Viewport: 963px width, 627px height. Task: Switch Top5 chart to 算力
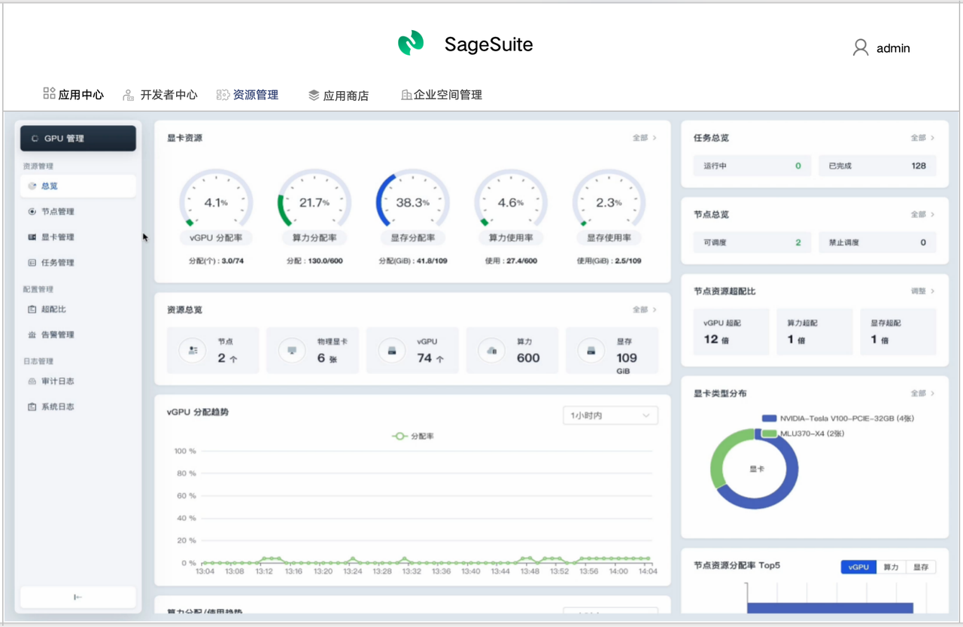[891, 567]
